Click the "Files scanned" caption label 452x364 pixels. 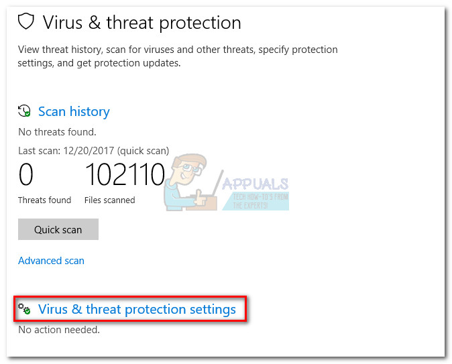[x=109, y=200]
